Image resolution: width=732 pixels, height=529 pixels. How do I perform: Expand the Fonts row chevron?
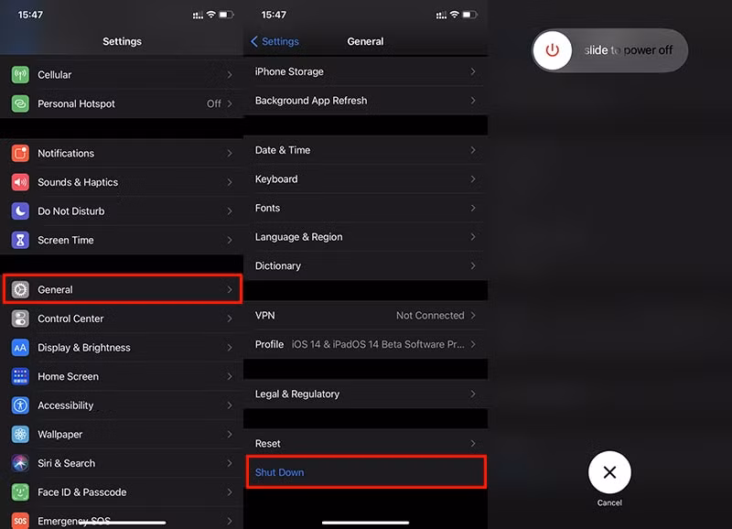[x=473, y=208]
